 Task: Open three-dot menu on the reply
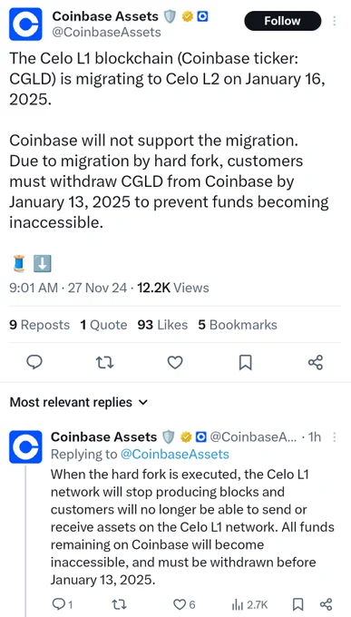pos(335,437)
